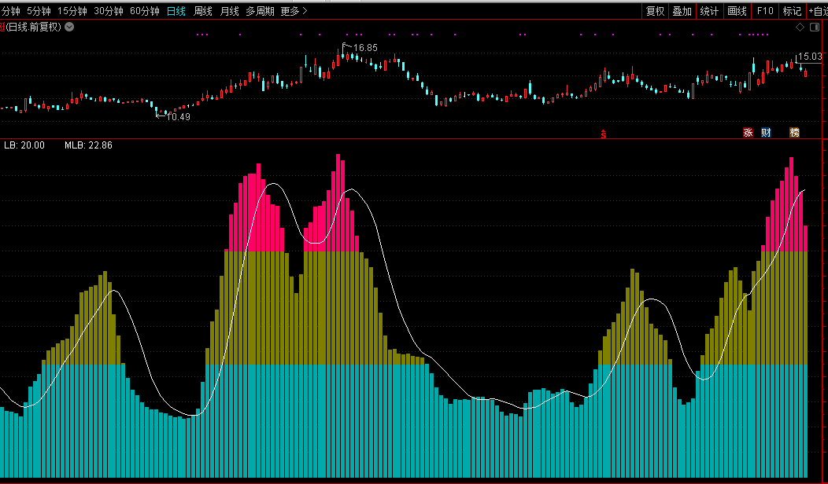This screenshot has height=484, width=828.
Task: Open the 多周期 multi-period view
Action: 260,11
